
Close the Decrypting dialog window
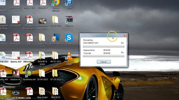click(x=125, y=35)
